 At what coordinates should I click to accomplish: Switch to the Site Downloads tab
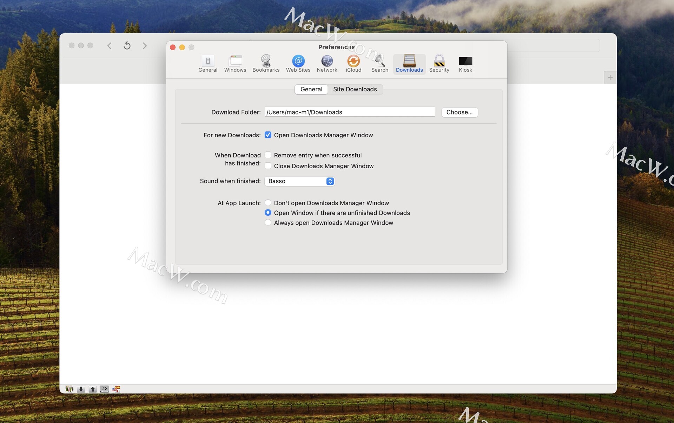[355, 89]
